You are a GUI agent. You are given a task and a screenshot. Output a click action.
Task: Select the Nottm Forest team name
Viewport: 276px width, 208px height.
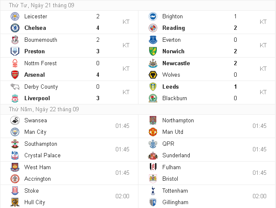point(41,64)
